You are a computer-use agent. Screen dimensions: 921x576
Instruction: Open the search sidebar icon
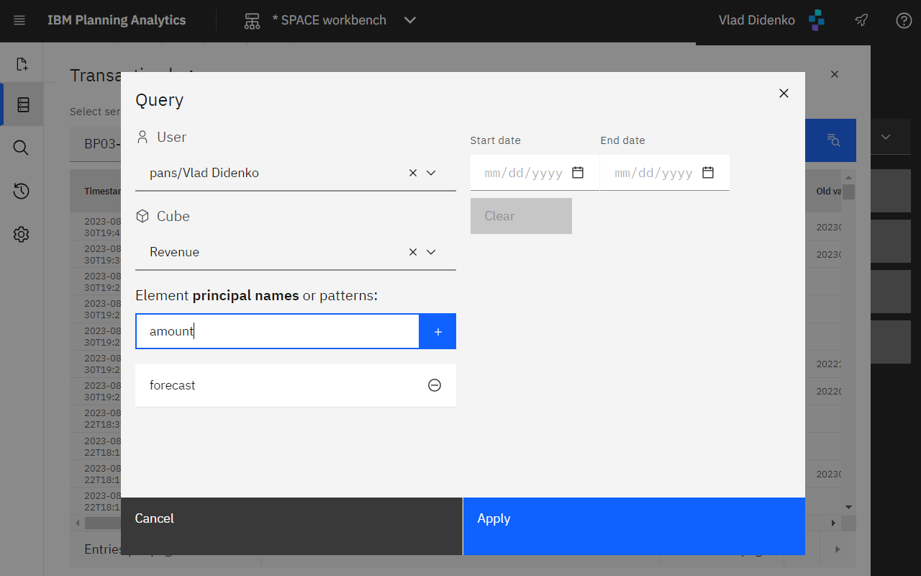tap(22, 148)
